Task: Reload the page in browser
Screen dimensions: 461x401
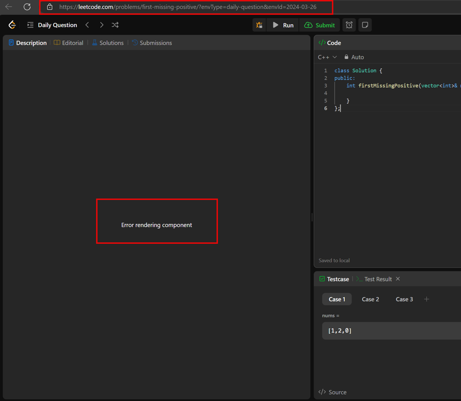Action: coord(27,7)
